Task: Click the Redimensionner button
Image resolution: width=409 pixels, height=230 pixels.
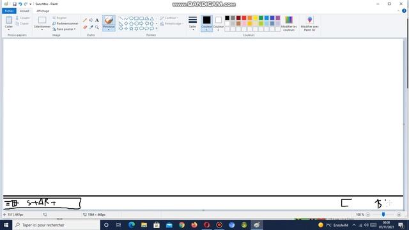Action: (65, 24)
